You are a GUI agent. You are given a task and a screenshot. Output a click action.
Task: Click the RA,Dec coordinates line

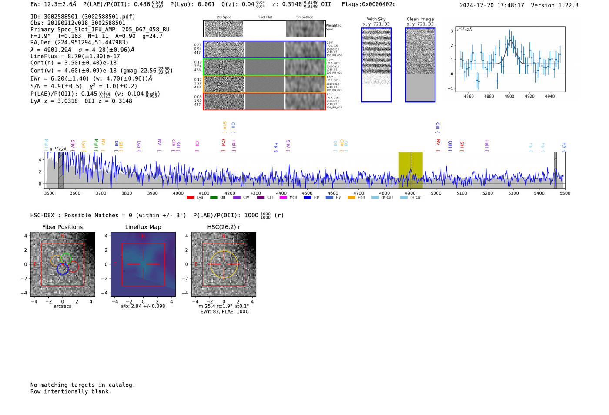click(x=80, y=43)
